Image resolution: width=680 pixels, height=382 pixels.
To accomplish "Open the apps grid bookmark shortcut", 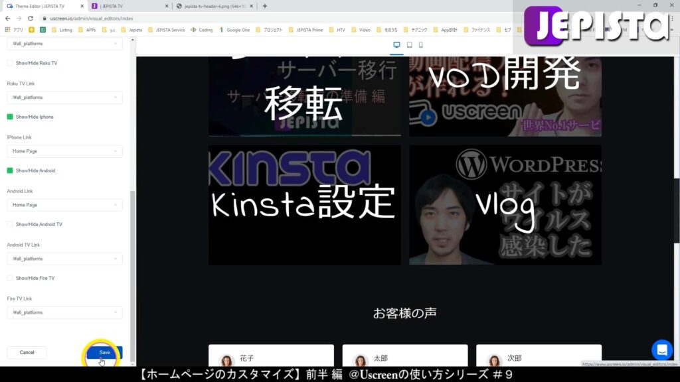I will click(13, 30).
